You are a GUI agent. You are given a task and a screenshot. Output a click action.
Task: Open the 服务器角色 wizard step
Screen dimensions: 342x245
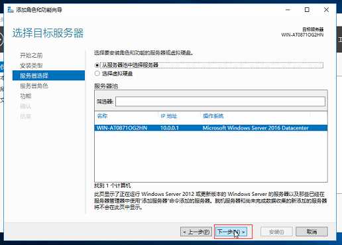click(34, 86)
